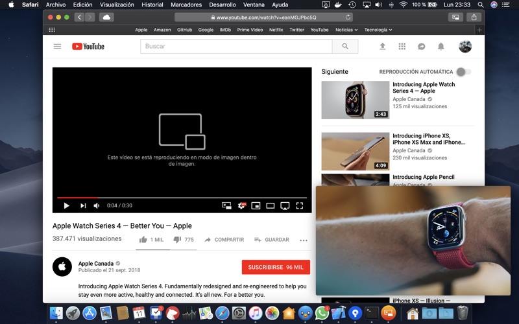The width and height of the screenshot is (519, 324).
Task: Open the Desarrollo menu
Action: (x=223, y=5)
